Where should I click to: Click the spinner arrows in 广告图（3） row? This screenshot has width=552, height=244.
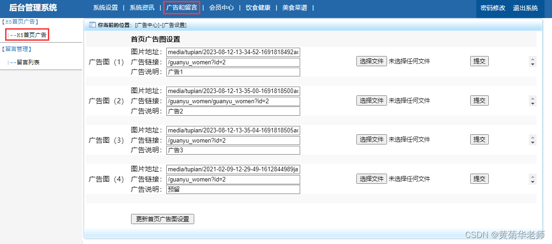532,140
